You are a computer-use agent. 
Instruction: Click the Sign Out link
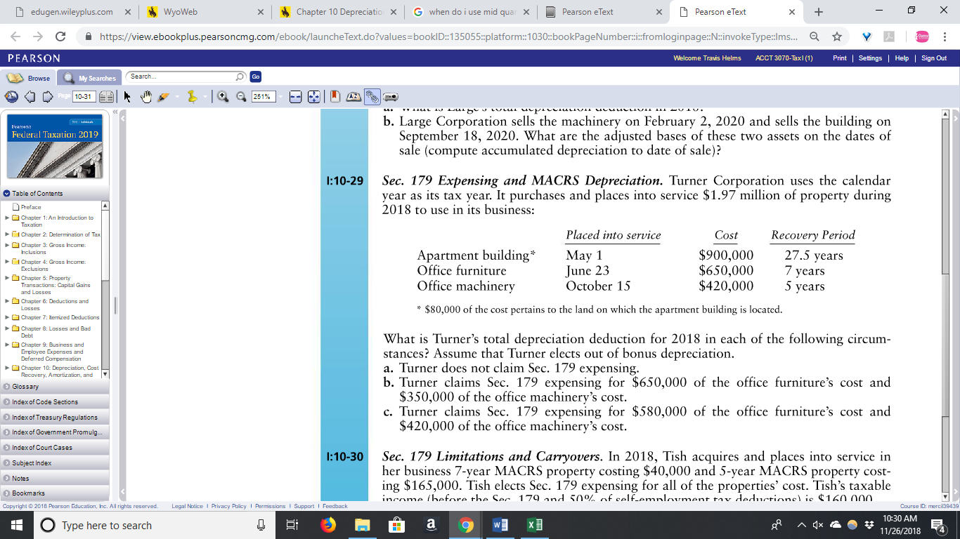click(933, 58)
